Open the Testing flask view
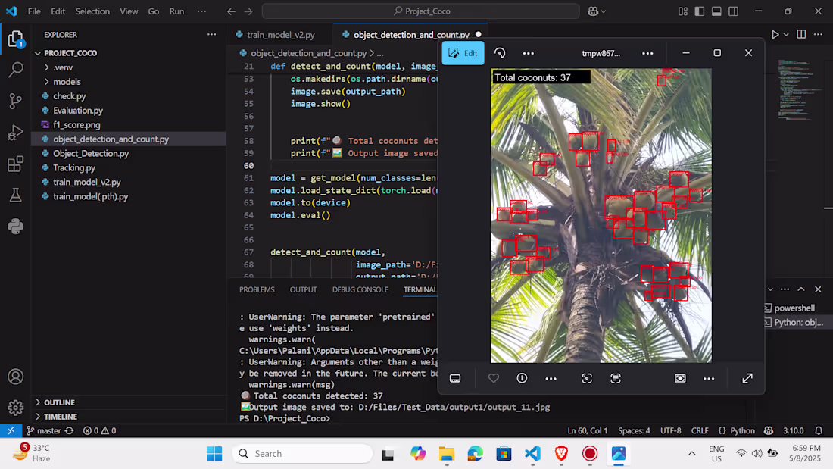 click(x=15, y=195)
